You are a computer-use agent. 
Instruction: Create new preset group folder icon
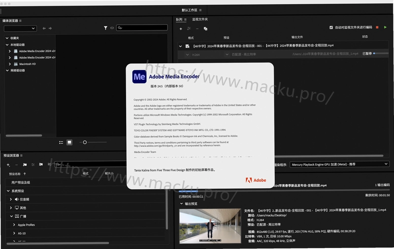(25, 165)
